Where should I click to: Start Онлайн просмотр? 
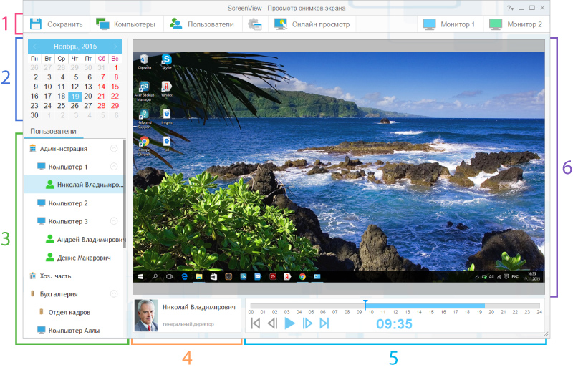pyautogui.click(x=312, y=24)
